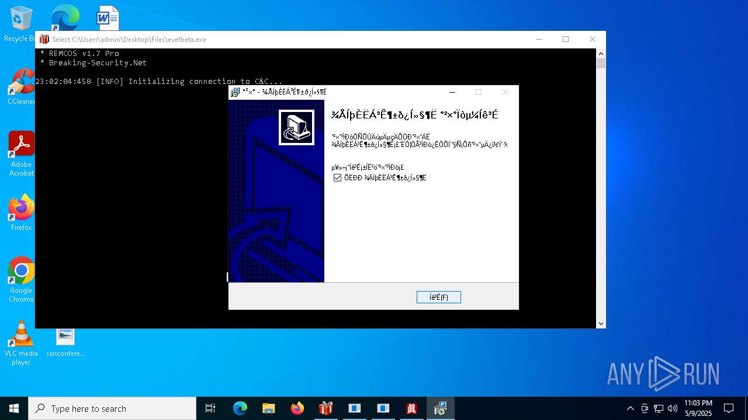Click taskbar search box
Screen dimensions: 748x420
pyautogui.click(x=112, y=408)
